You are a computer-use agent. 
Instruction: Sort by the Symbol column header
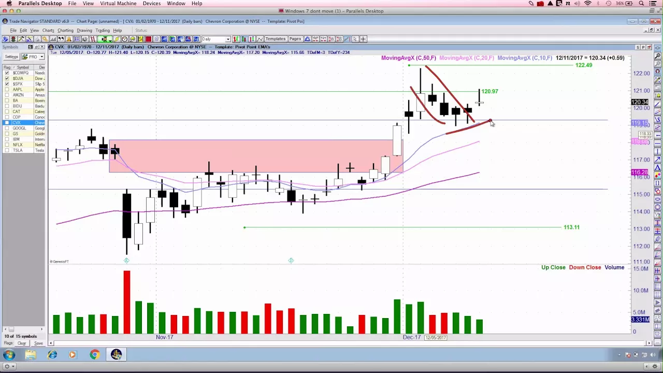point(22,67)
